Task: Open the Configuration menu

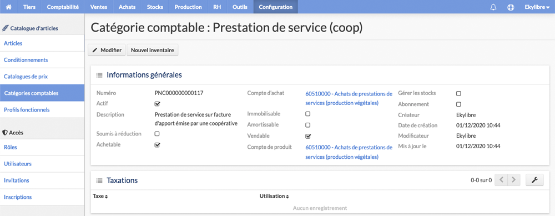Action: pyautogui.click(x=276, y=7)
